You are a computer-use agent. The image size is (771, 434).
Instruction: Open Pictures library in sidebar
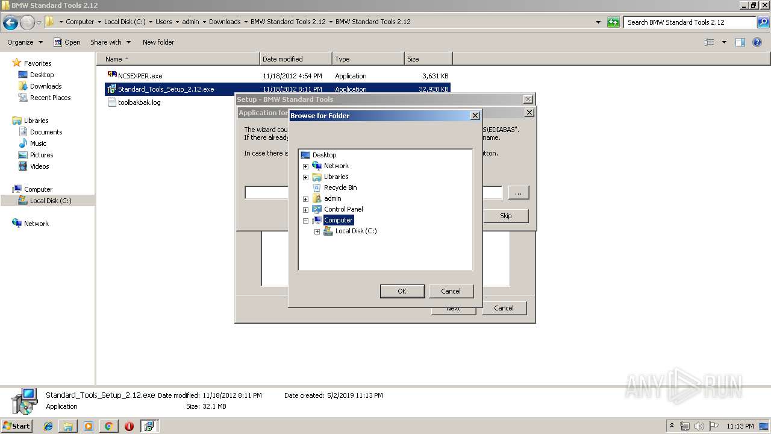coord(42,155)
